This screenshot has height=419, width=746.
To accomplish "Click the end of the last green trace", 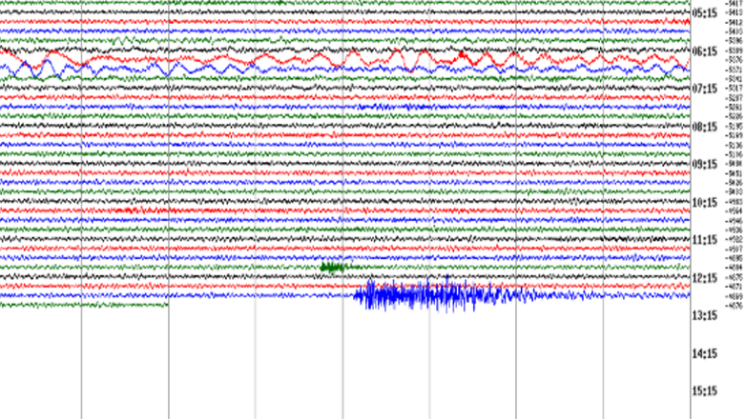I will pyautogui.click(x=167, y=305).
